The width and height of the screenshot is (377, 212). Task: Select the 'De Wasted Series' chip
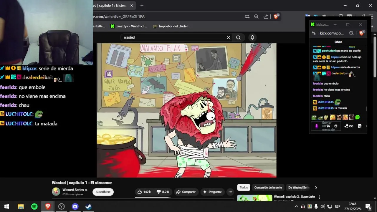coord(298,188)
